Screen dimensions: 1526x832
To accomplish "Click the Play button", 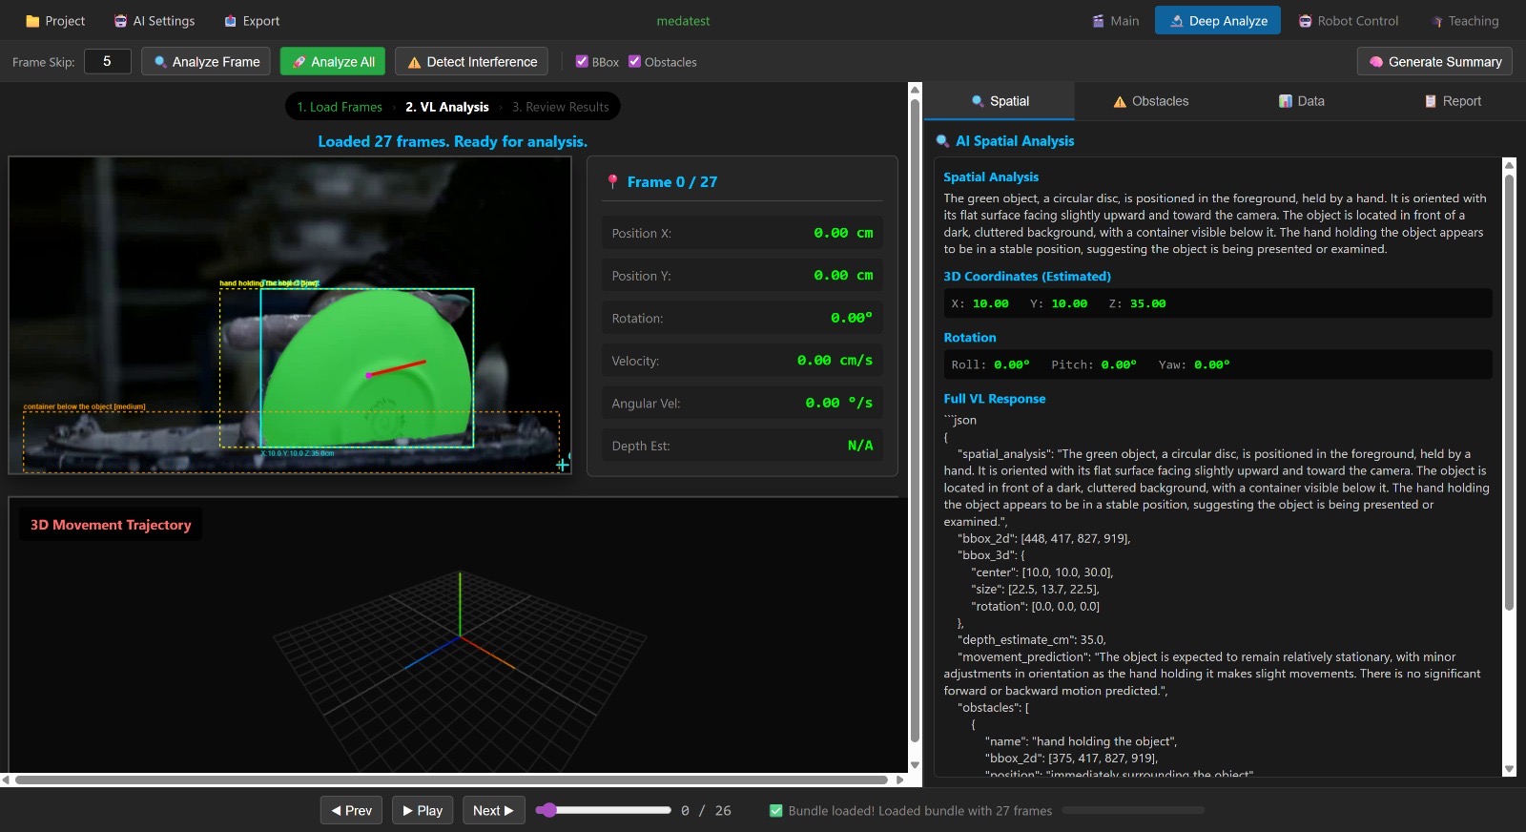I will click(423, 810).
